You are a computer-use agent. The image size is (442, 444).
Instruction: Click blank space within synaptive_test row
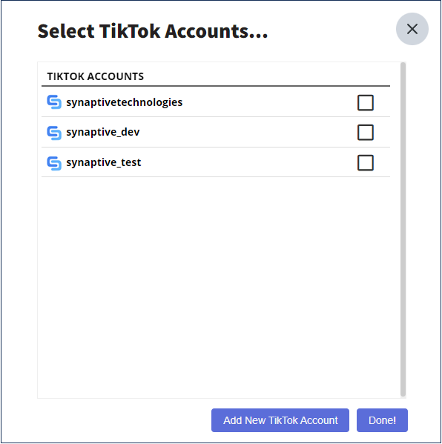248,162
